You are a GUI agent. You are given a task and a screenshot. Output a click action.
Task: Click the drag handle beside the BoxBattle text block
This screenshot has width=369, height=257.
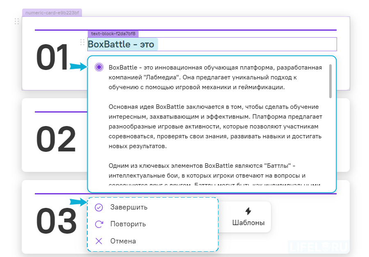82,42
